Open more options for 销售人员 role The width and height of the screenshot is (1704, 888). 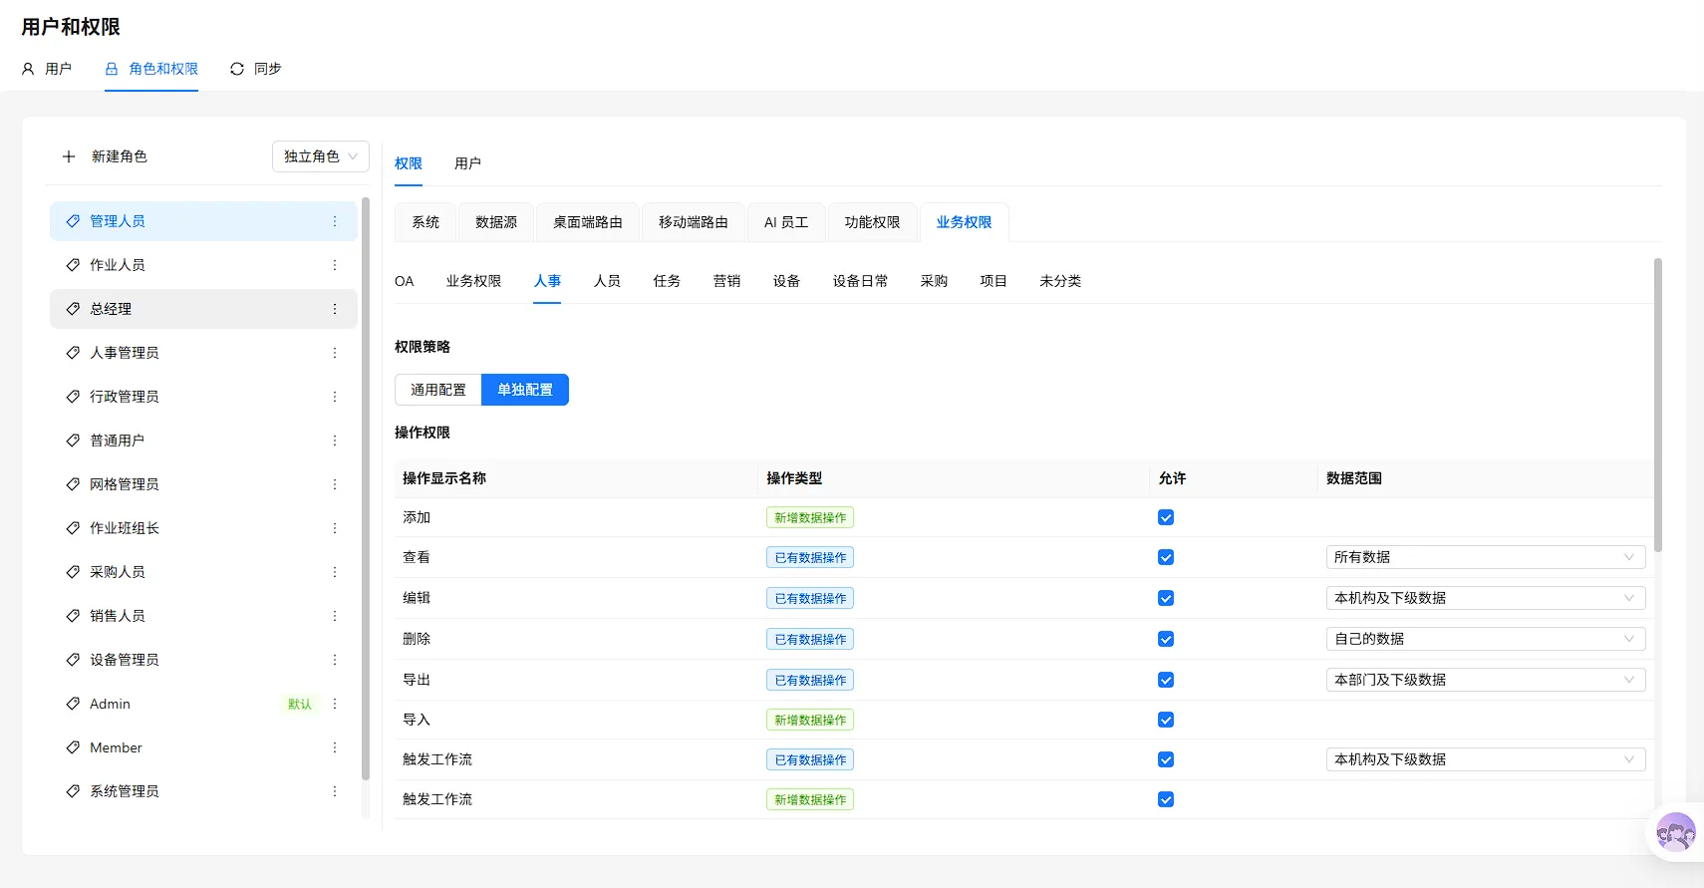pyautogui.click(x=335, y=616)
